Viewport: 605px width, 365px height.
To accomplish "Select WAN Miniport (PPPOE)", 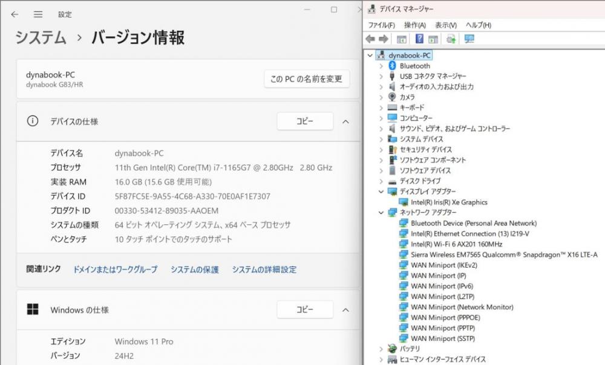I will click(446, 318).
